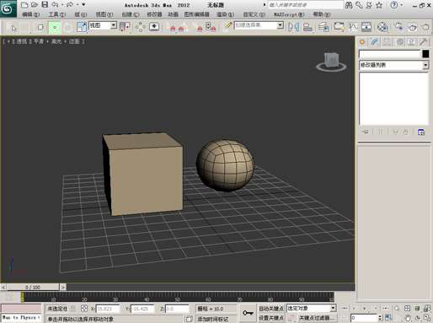
Task: Click the Pin Stack icon below modifier stack
Action: coord(366,132)
